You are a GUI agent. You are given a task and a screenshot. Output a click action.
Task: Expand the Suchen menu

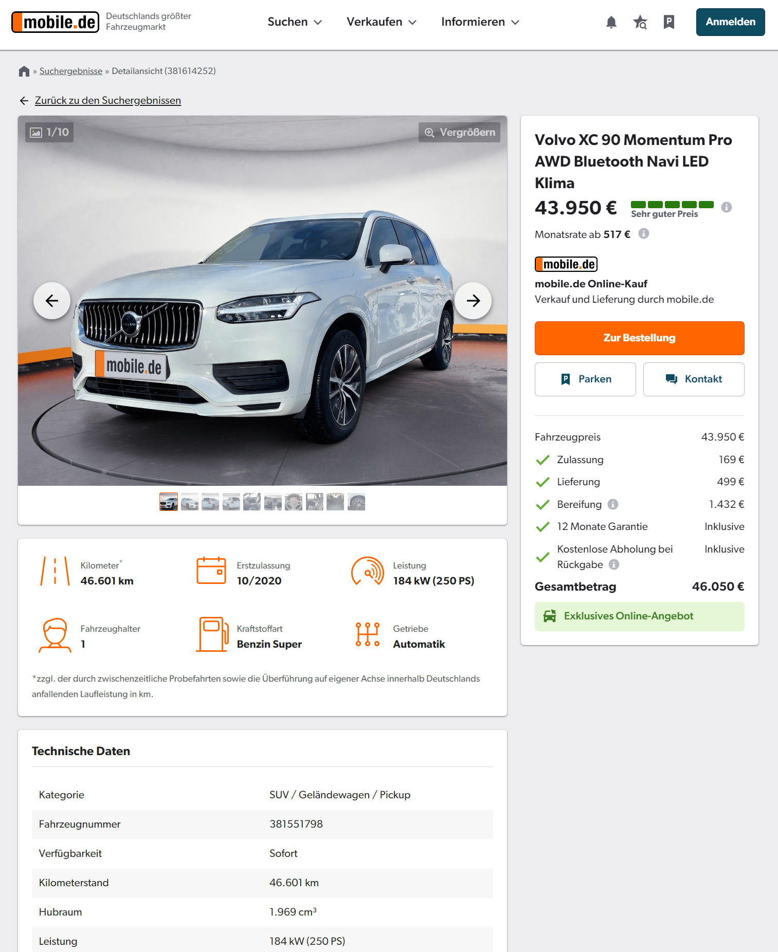295,22
